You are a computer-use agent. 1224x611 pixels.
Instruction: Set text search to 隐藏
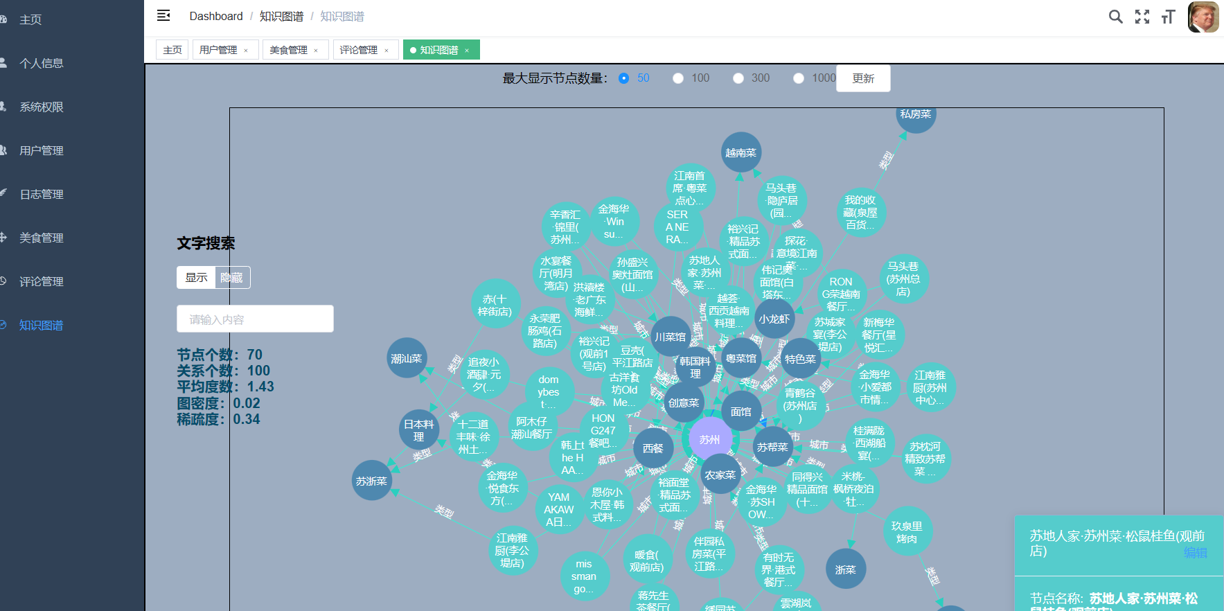pos(232,277)
